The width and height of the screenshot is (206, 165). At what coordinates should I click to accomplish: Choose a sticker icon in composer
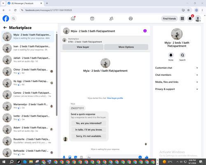tap(75, 157)
